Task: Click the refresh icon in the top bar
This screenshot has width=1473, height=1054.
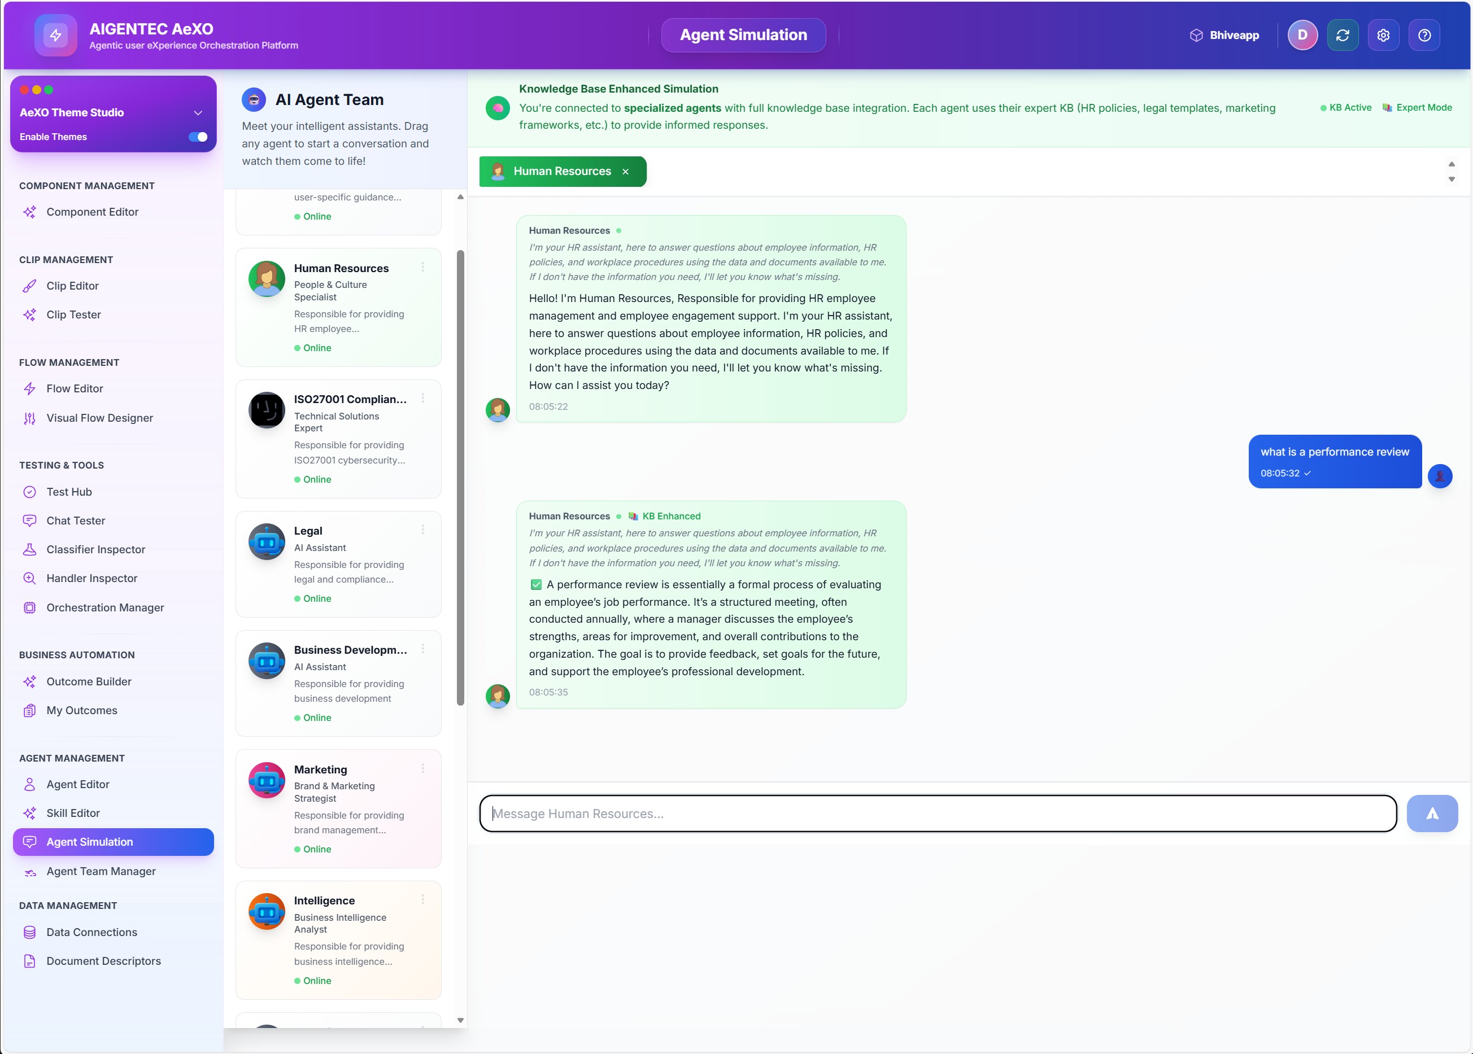Action: [x=1343, y=34]
